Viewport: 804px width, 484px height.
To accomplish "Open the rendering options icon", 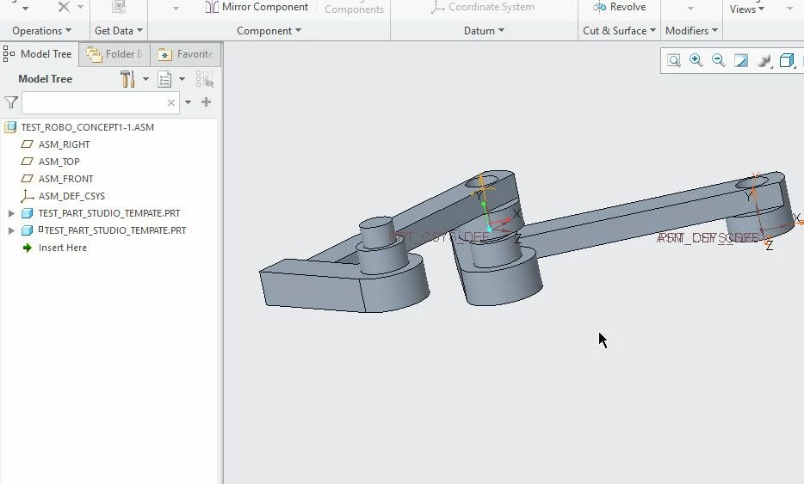I will (x=764, y=60).
